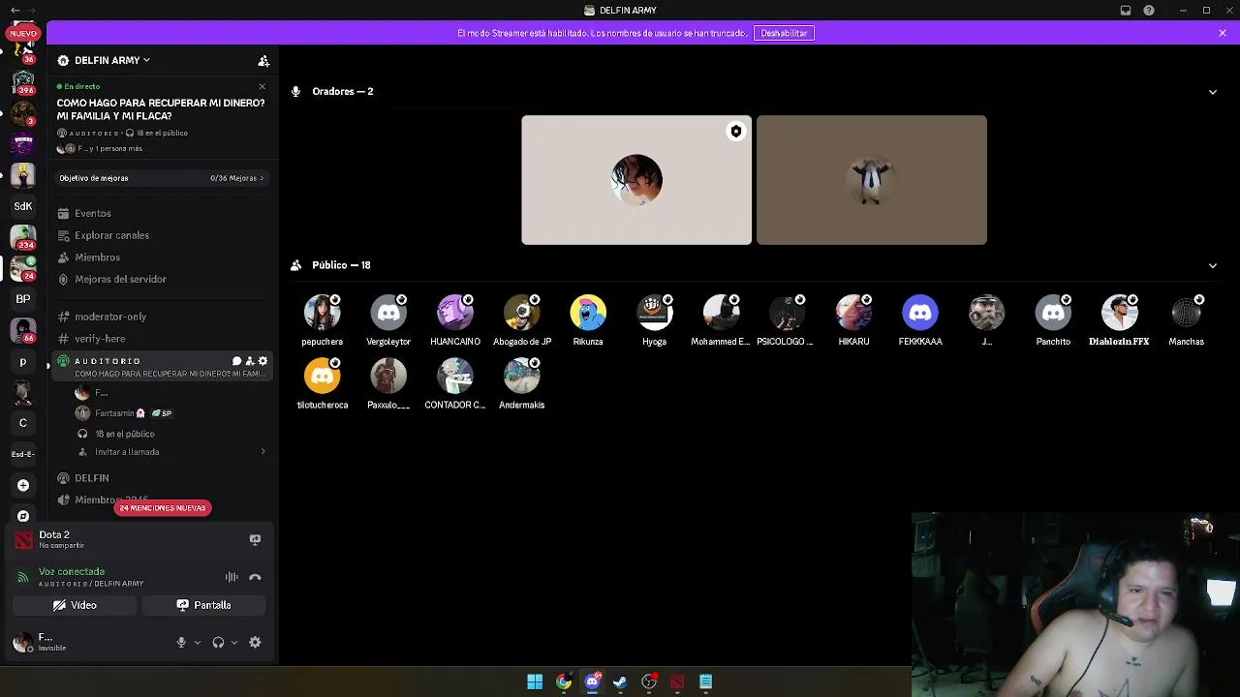
Task: Open Discord help icon in title bar
Action: 1149,11
